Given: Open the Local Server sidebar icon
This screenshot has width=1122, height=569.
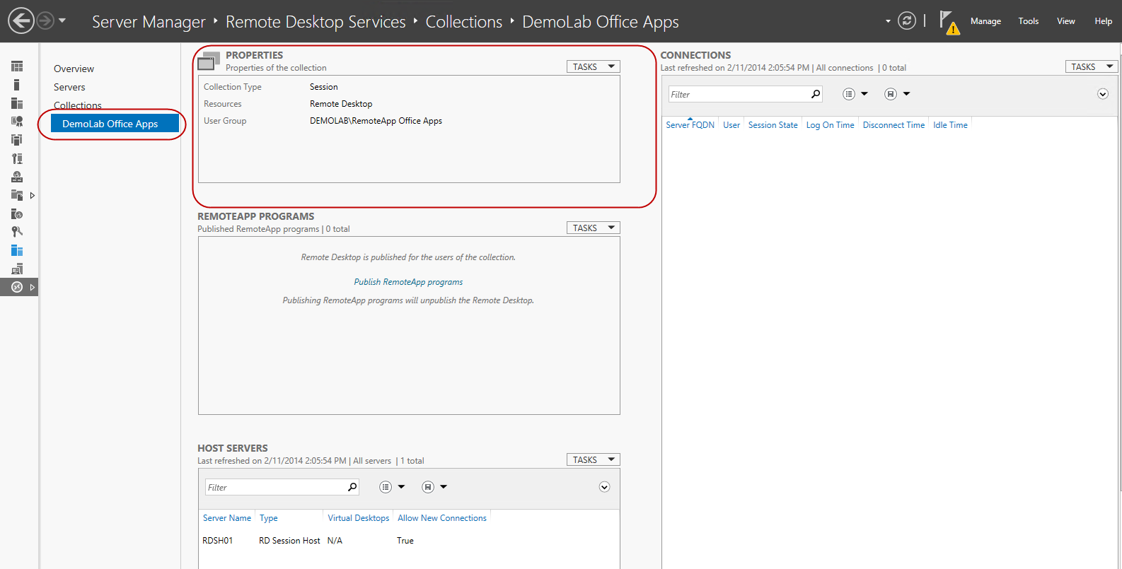Looking at the screenshot, I should (17, 85).
